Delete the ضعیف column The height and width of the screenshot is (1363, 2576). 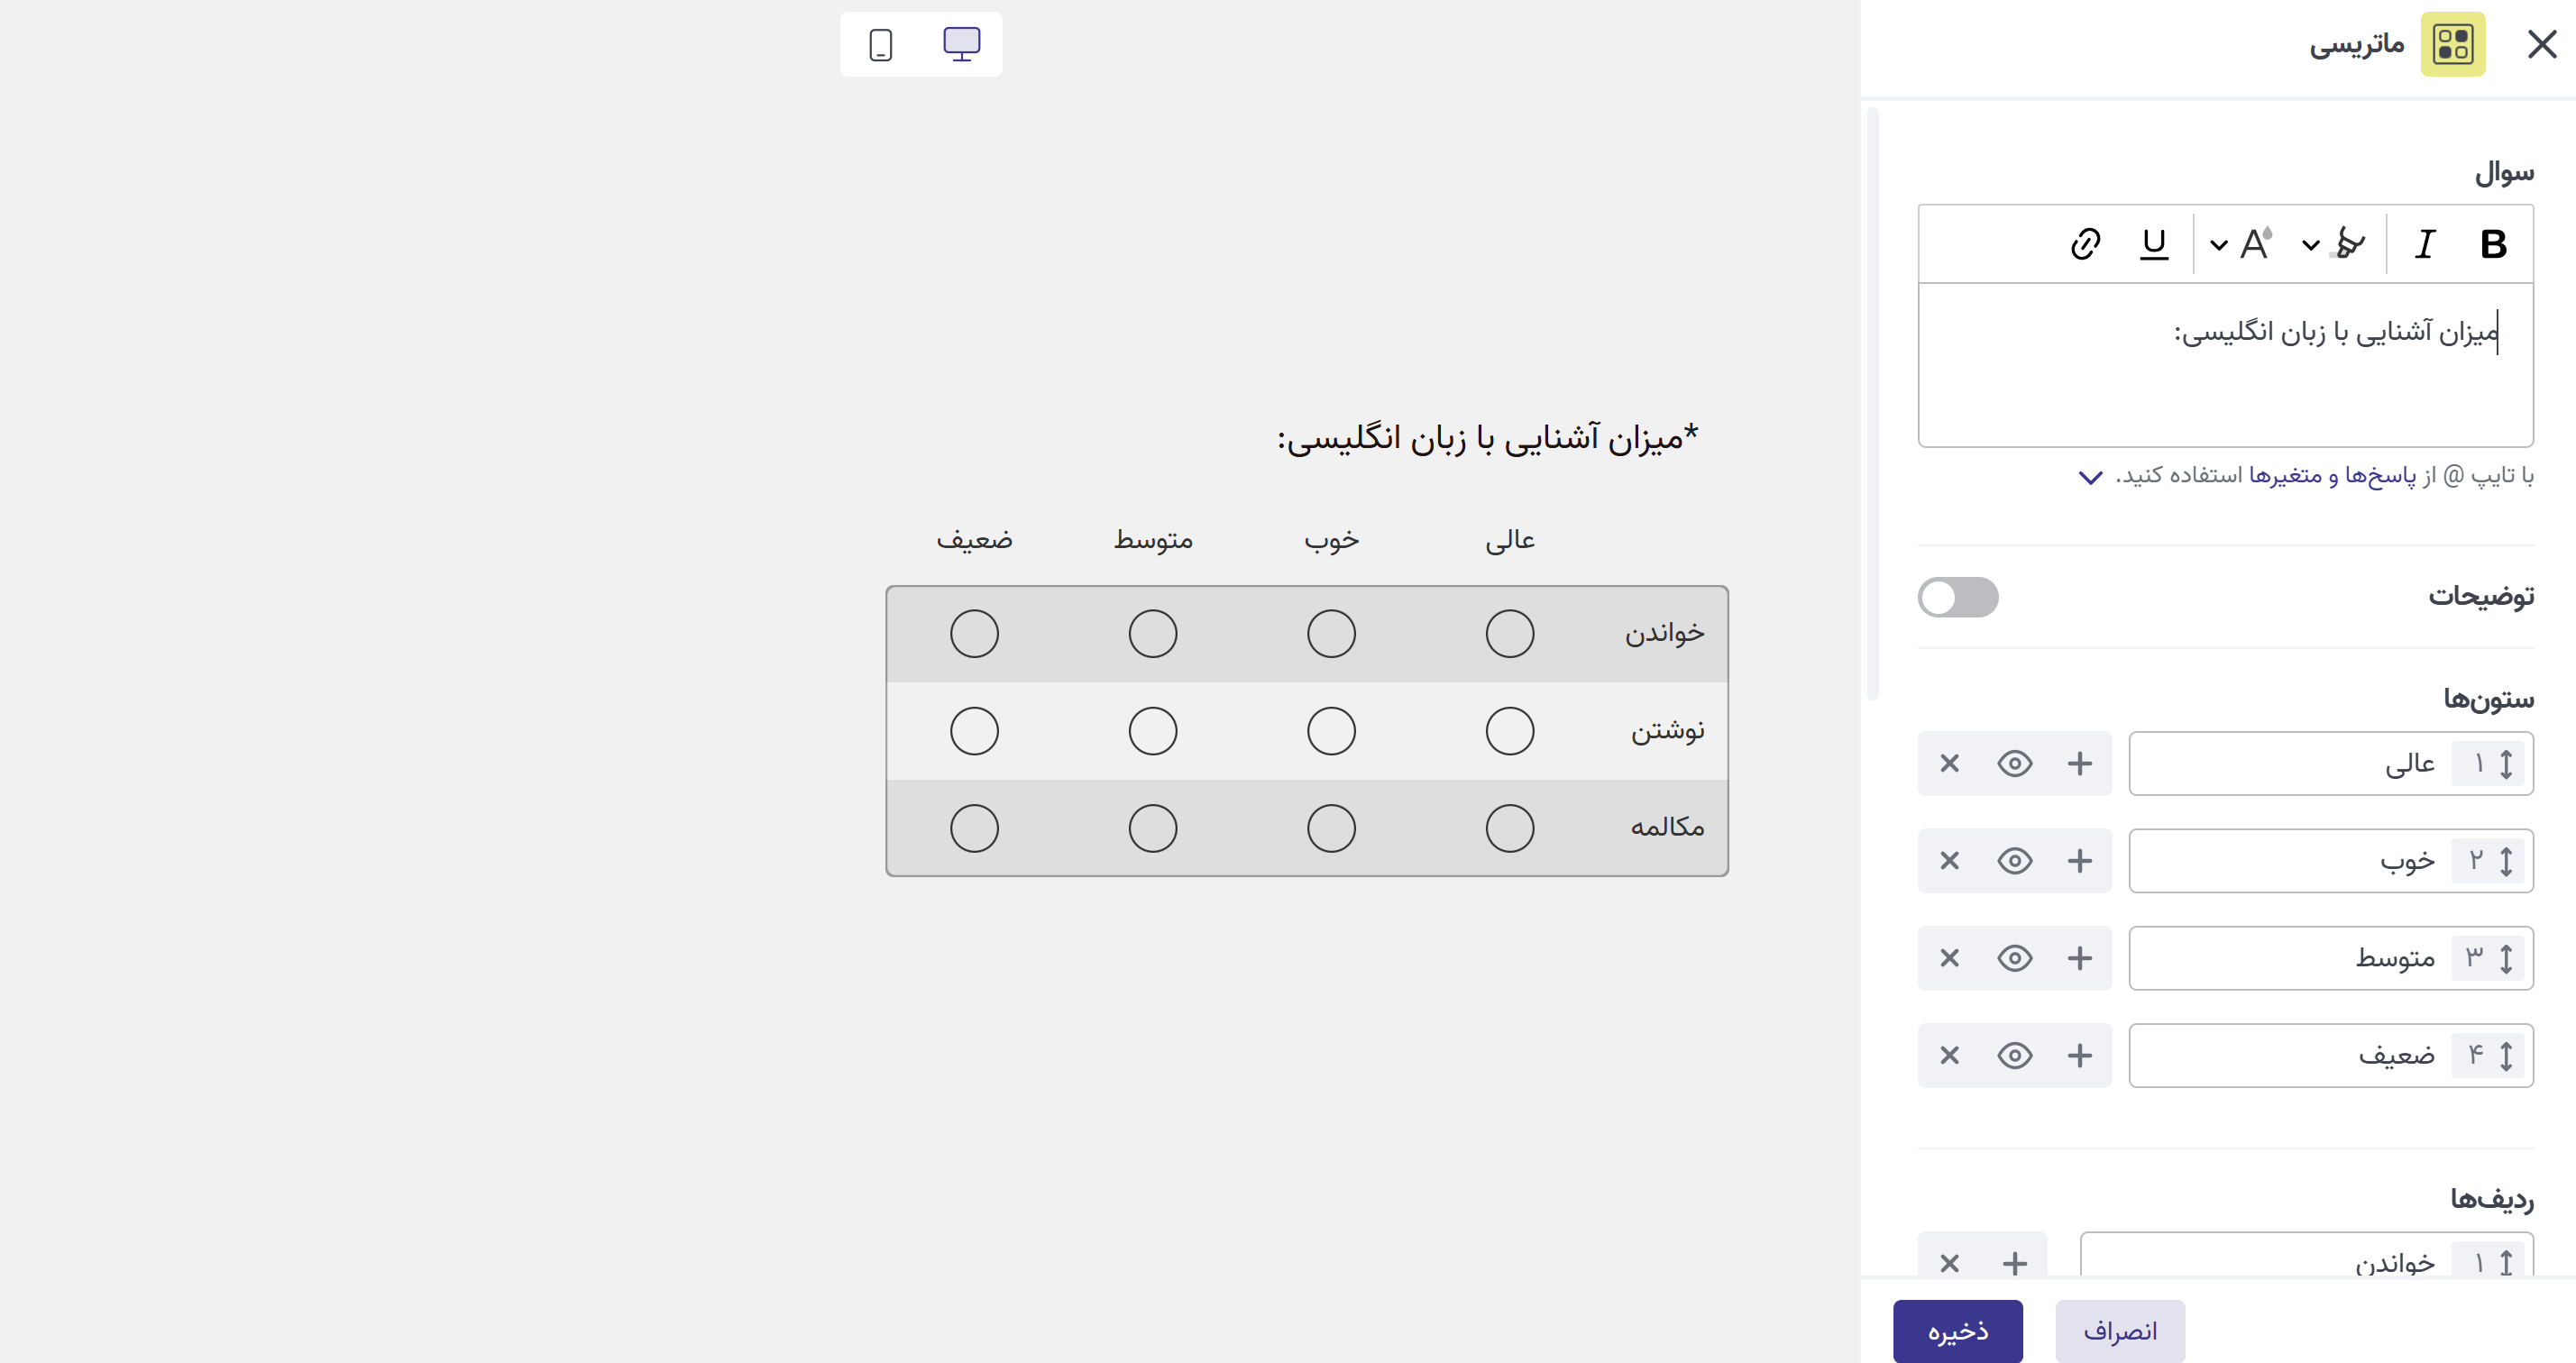[1949, 1056]
